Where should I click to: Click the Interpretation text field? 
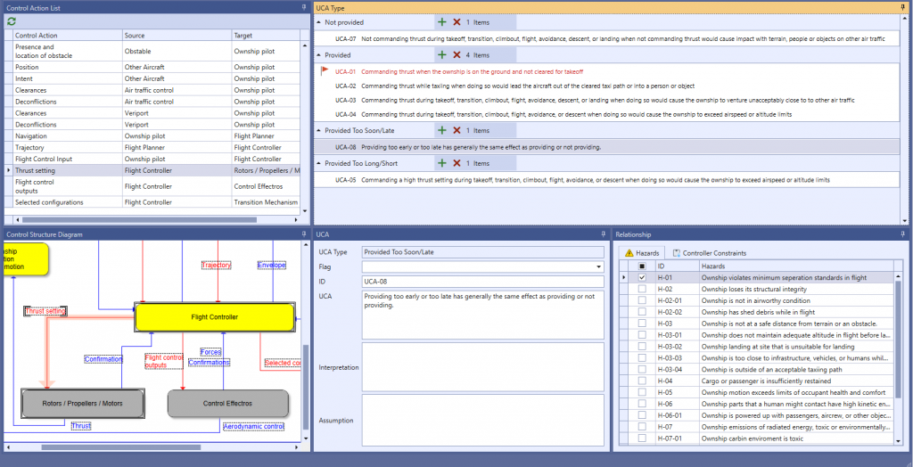coord(482,366)
